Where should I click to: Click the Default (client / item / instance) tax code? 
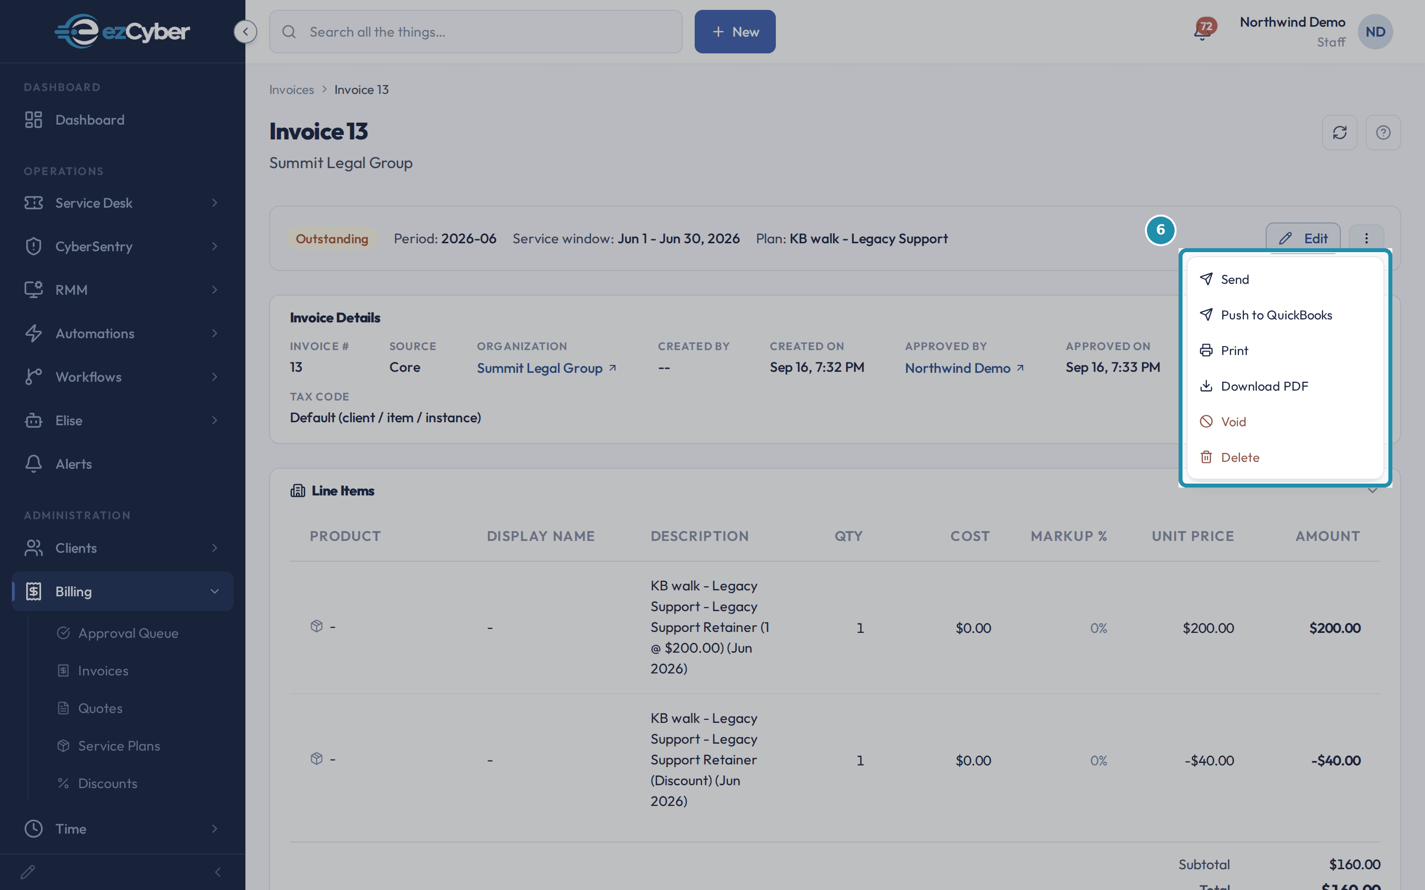point(385,417)
